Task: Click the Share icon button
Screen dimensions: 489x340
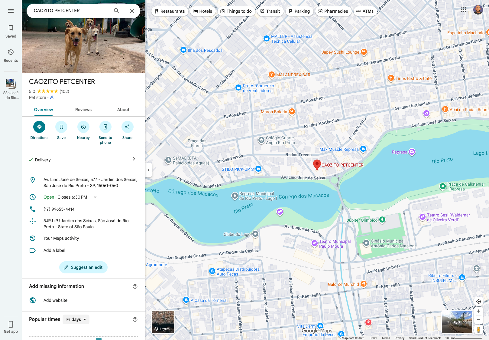Action: 127,127
